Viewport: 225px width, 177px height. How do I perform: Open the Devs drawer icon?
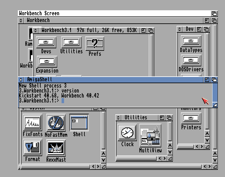[x=46, y=42]
